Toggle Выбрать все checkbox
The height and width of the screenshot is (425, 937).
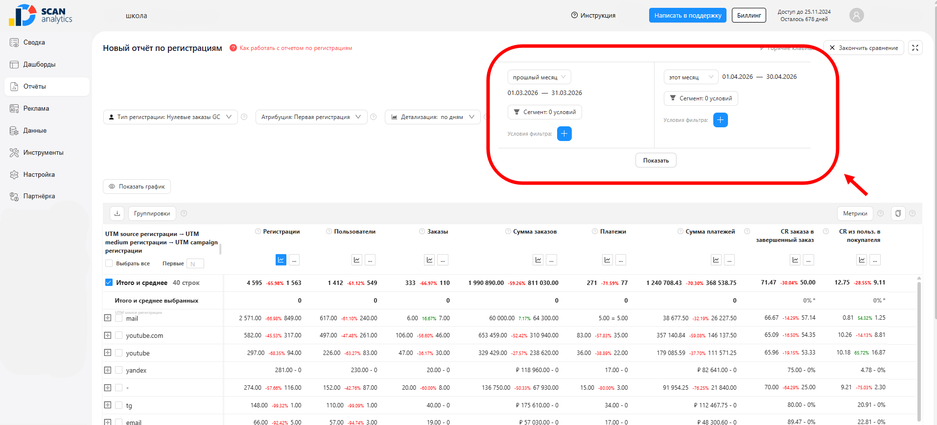(109, 263)
